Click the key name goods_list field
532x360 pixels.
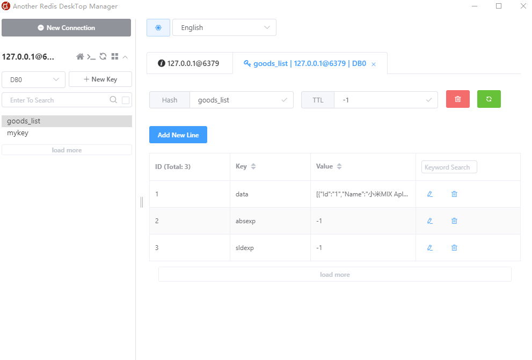242,100
